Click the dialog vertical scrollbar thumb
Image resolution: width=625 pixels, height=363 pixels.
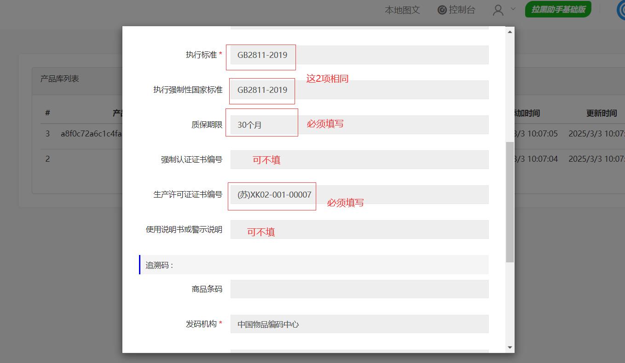pos(509,202)
